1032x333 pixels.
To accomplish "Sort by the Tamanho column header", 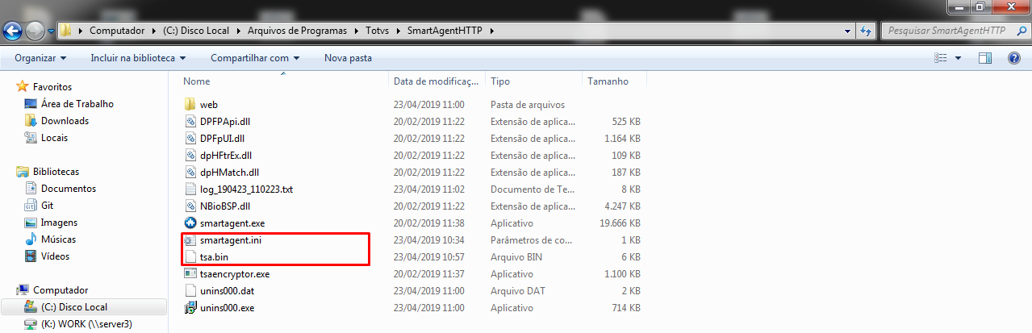I will (x=608, y=81).
